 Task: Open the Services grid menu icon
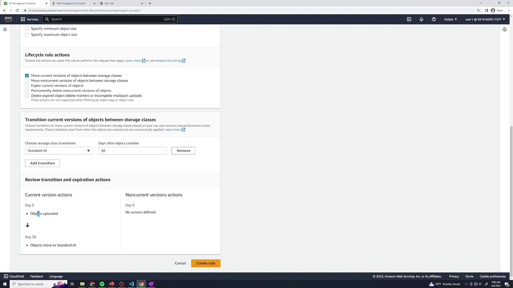pyautogui.click(x=23, y=19)
